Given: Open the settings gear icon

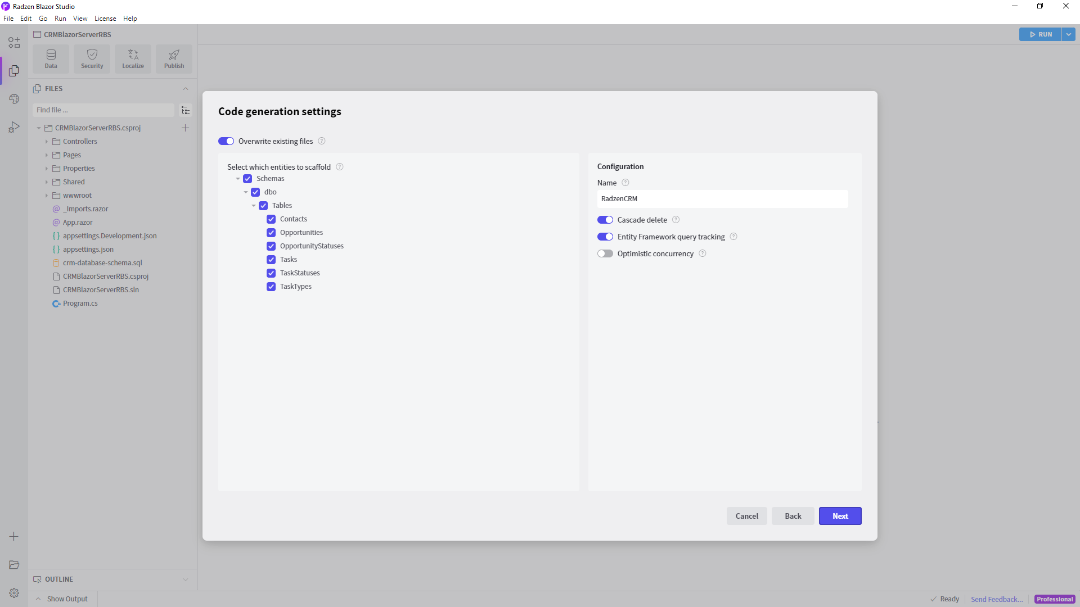Looking at the screenshot, I should 14,593.
